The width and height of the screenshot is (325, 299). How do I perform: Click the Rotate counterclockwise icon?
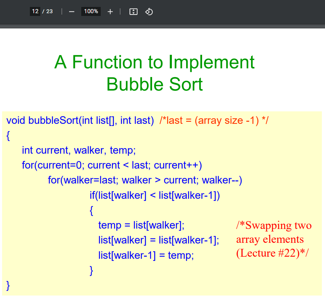pyautogui.click(x=149, y=11)
